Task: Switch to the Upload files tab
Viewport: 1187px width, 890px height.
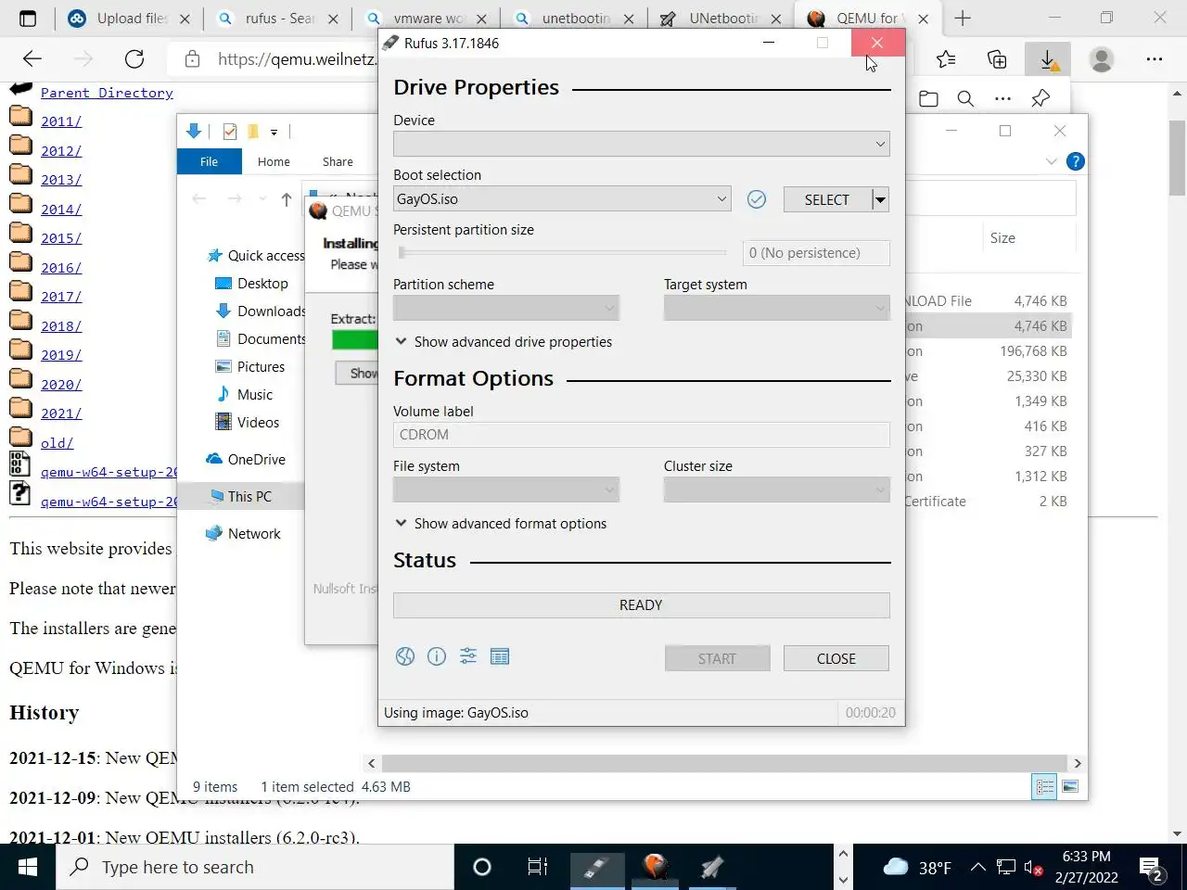Action: [x=130, y=18]
